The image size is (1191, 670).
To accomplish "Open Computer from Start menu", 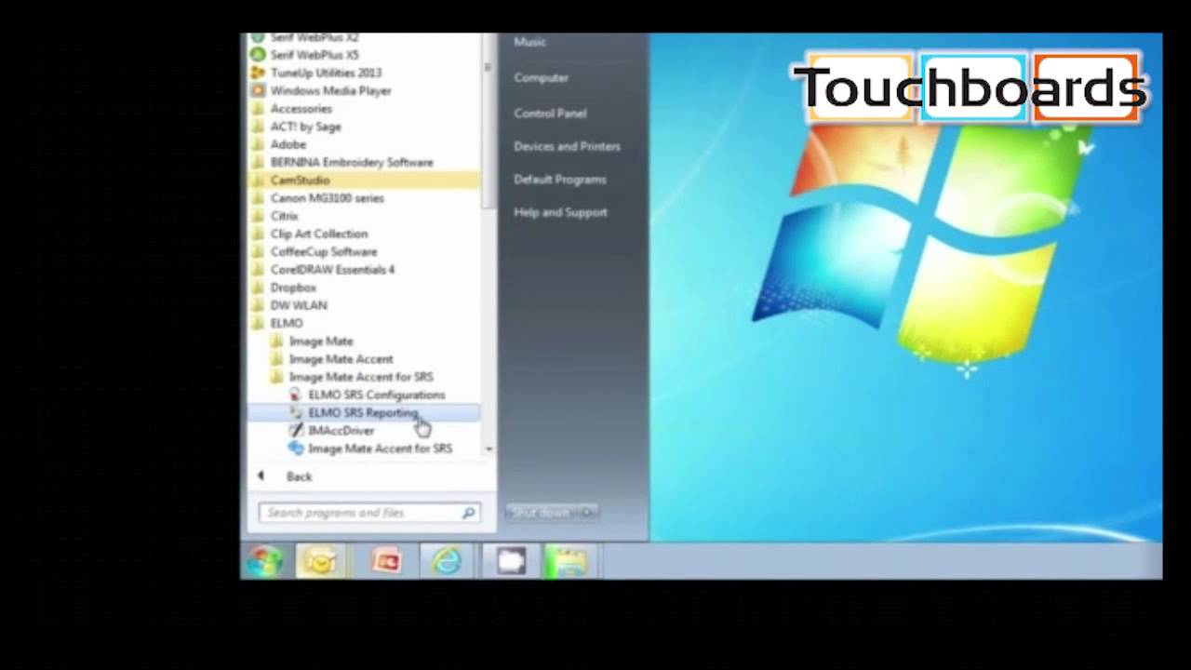I will point(541,77).
